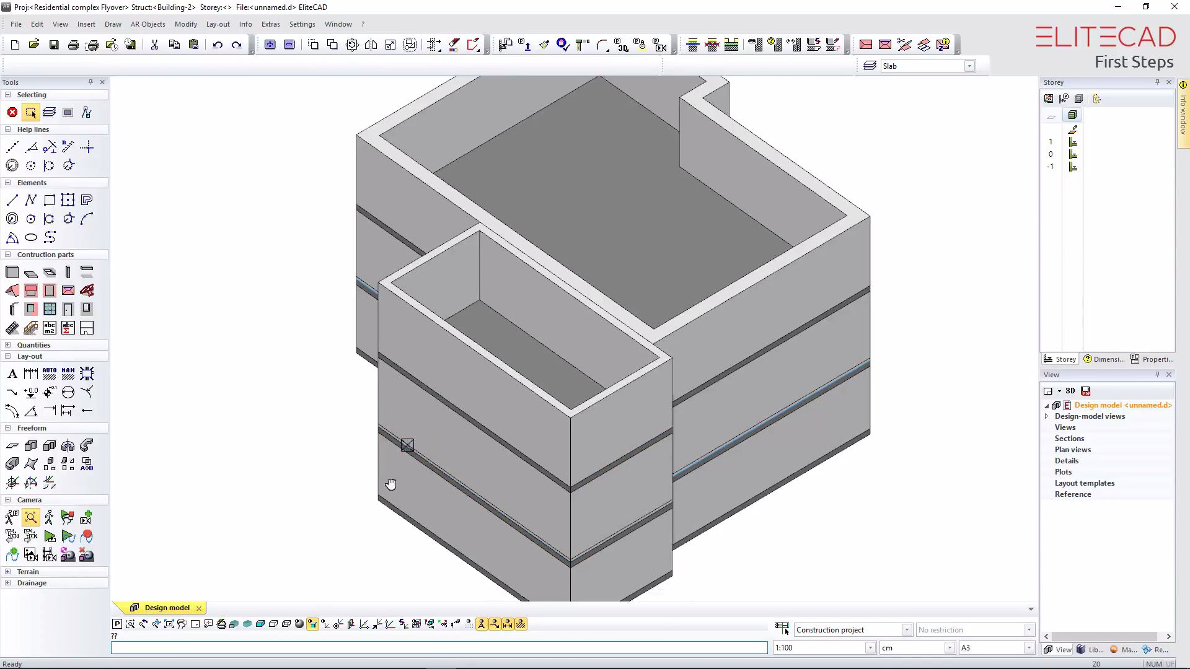
Task: Expand Design-model views tree node
Action: coord(1047,416)
